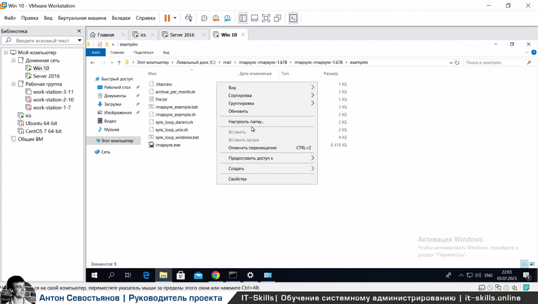This screenshot has height=304, width=538.
Task: Enter Unity mode from VMware toolbar
Action: tap(277, 18)
